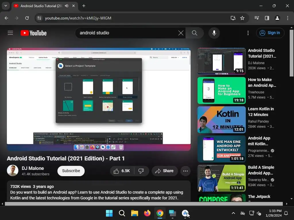294x220 pixels.
Task: Open Android App mit Kotlin title
Action: click(x=259, y=141)
